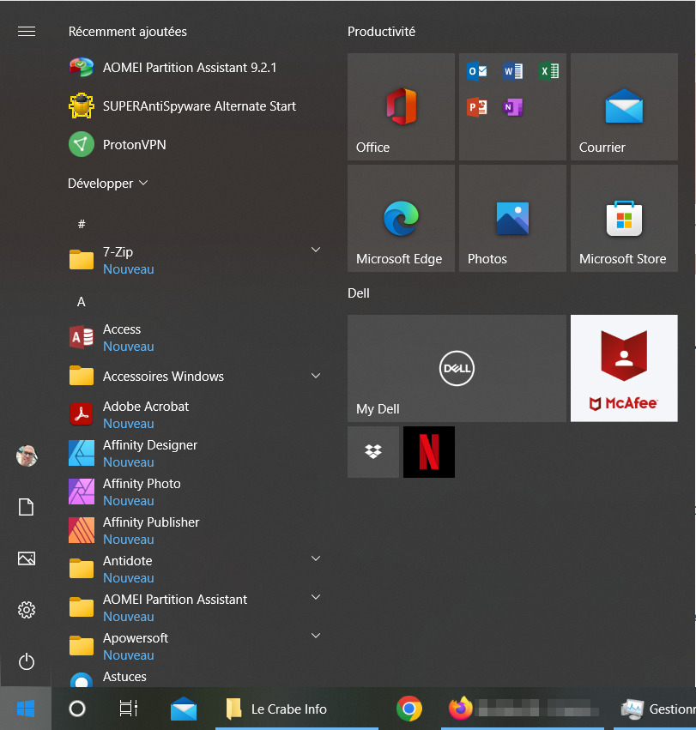Open the Power options menu
The image size is (696, 730).
(x=26, y=661)
